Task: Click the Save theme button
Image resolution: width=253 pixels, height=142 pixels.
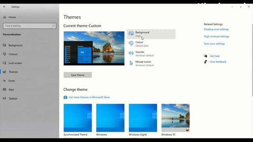Action: click(77, 75)
